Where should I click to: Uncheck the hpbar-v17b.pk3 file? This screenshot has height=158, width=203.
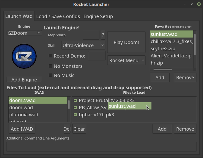[x=75, y=115]
